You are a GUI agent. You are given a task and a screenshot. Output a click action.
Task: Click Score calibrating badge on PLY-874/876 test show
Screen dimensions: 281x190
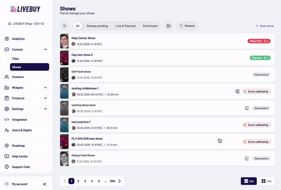257,142
